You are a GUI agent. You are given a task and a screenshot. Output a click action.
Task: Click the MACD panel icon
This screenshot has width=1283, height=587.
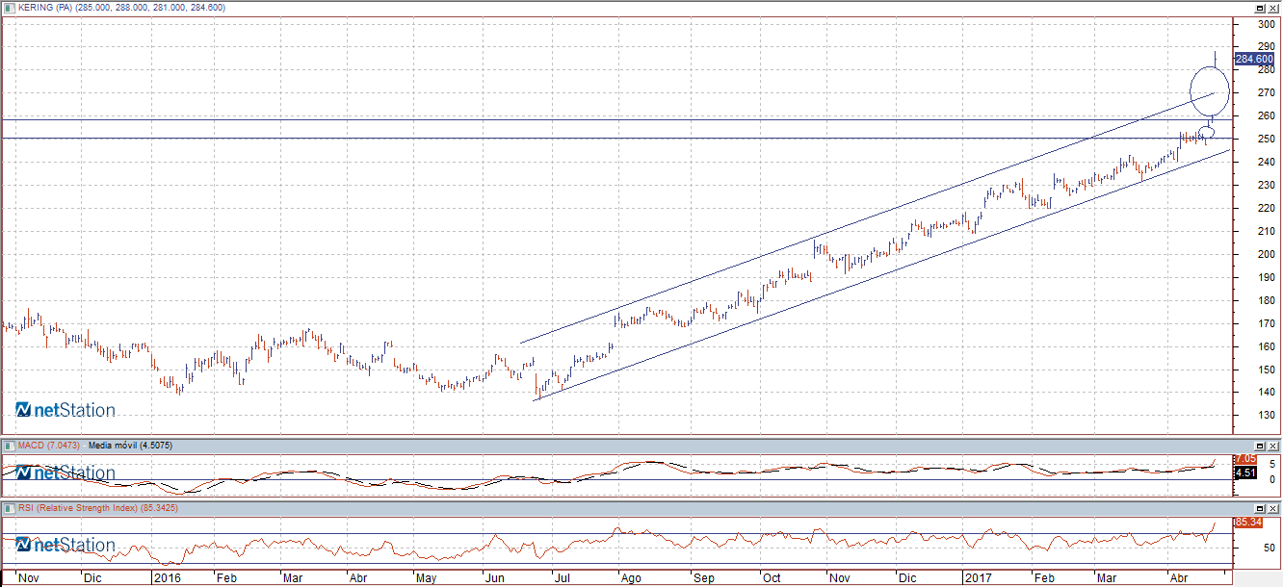8,446
